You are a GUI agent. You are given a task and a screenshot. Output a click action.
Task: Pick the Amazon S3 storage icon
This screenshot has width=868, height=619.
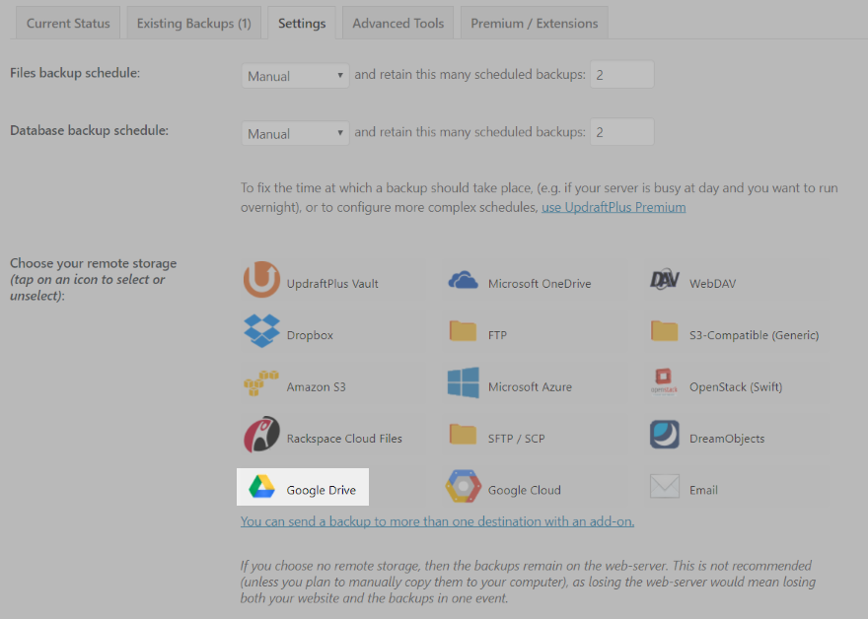[x=261, y=383]
